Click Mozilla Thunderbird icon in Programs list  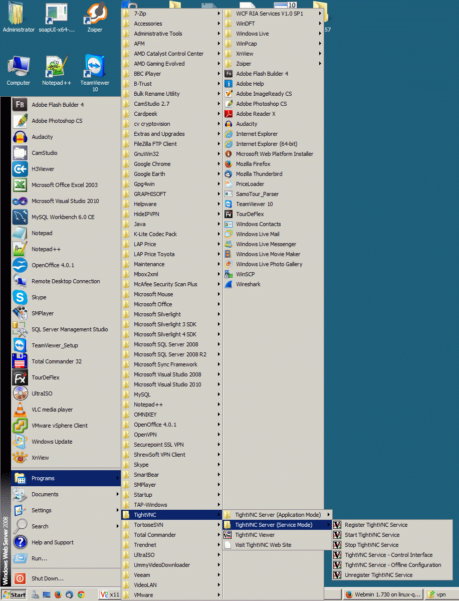pos(228,174)
